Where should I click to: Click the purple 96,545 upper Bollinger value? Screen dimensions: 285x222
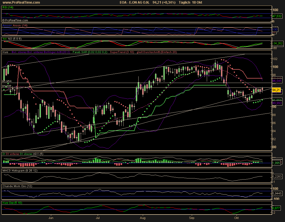click(277, 81)
